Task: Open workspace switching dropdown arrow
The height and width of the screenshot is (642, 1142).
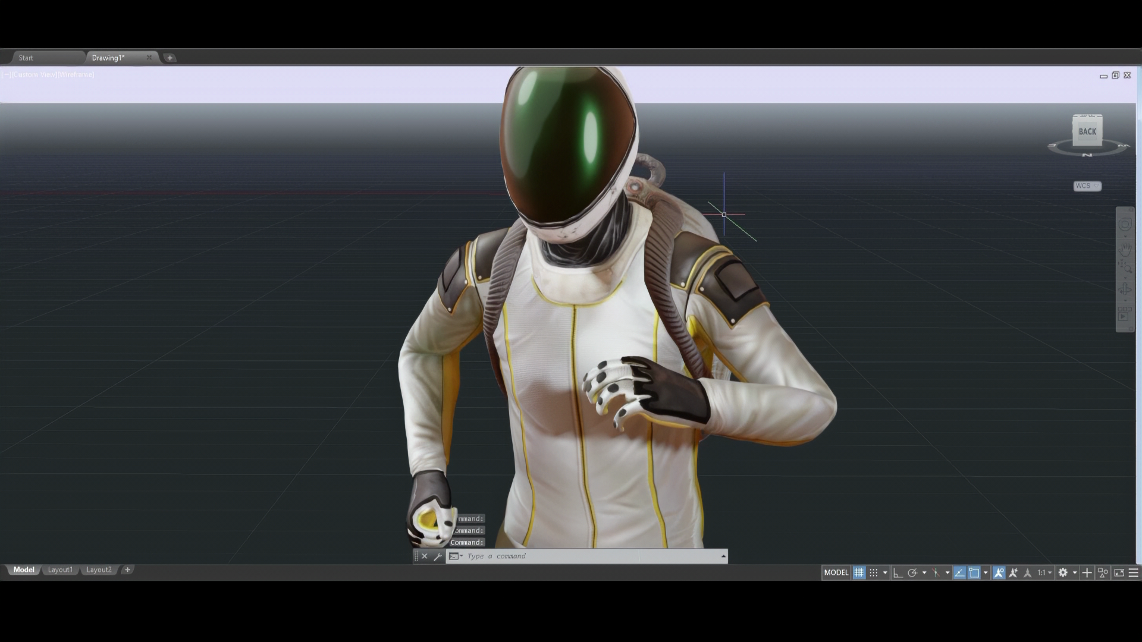Action: tap(1075, 573)
